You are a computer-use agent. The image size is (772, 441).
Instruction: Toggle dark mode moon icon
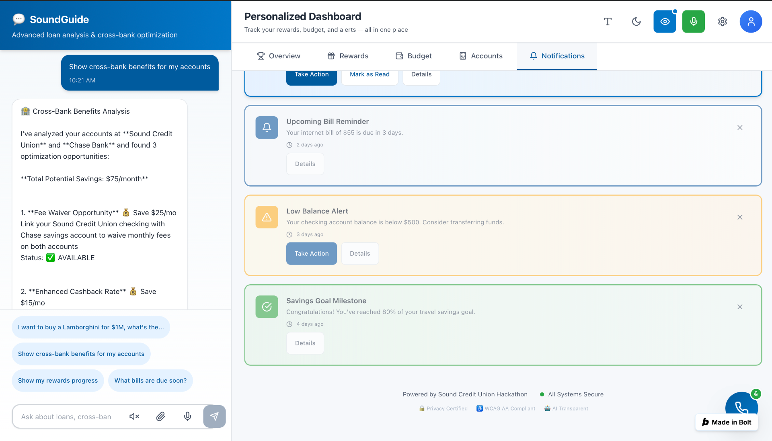coord(636,22)
